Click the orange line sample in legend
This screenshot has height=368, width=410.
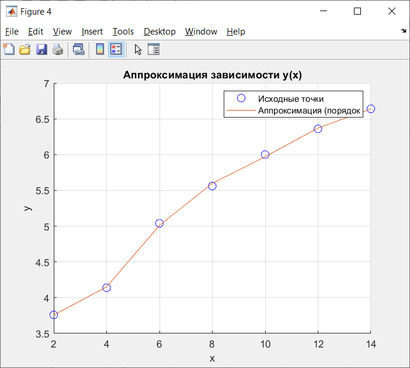point(241,111)
